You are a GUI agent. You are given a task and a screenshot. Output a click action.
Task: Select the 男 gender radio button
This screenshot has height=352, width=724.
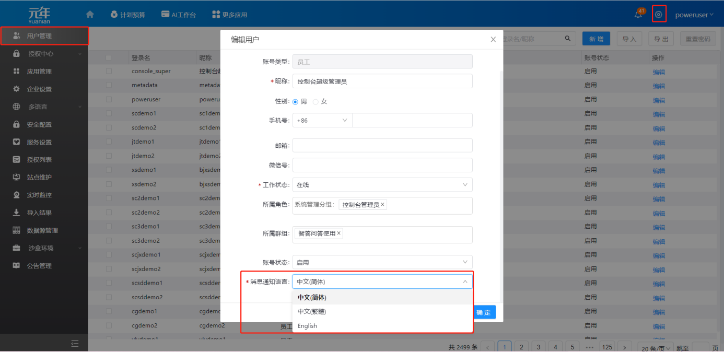[x=296, y=102]
